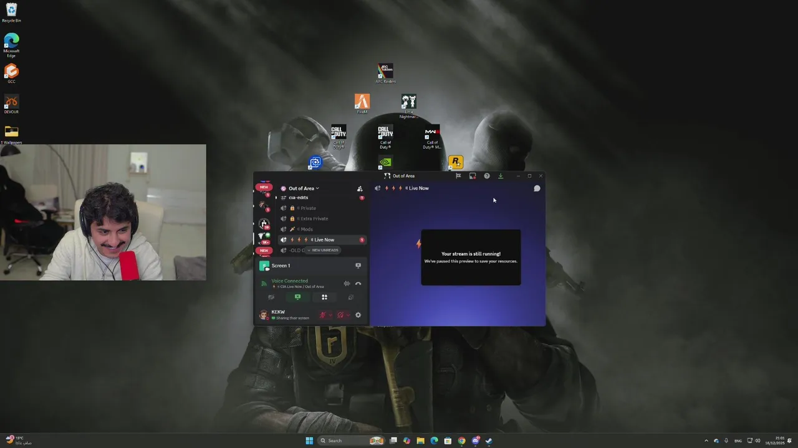Click the Discord screen recording title bar icon
798x448 pixels.
pyautogui.click(x=473, y=176)
